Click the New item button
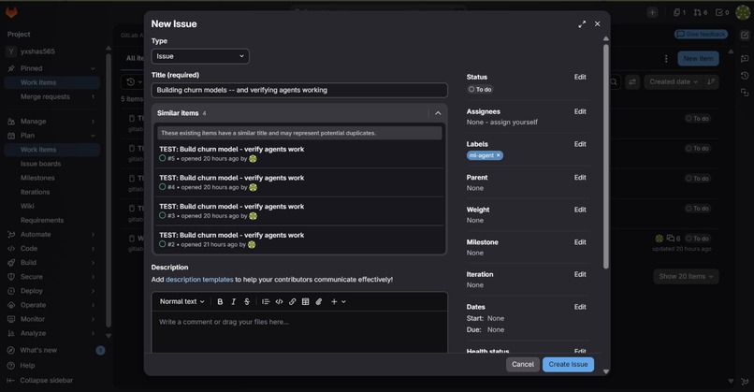This screenshot has width=754, height=392. tap(698, 59)
